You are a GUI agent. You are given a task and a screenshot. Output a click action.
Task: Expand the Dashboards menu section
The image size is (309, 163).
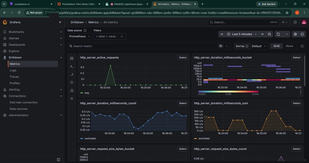61,45
